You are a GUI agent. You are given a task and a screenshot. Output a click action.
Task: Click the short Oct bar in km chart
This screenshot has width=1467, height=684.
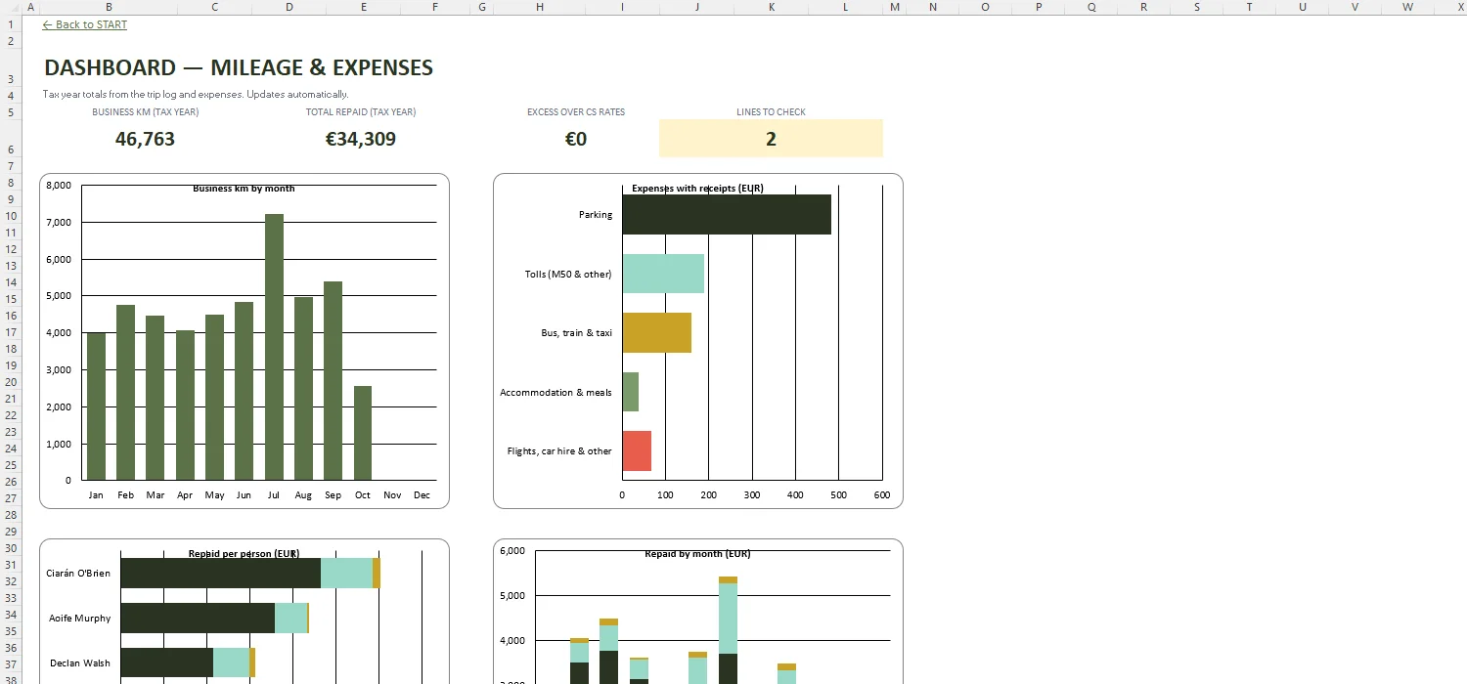pyautogui.click(x=363, y=433)
